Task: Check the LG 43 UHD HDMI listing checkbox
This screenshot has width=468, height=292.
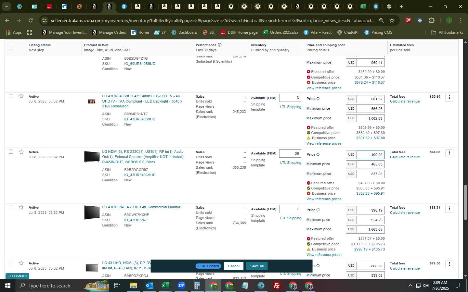Action: click(11, 263)
